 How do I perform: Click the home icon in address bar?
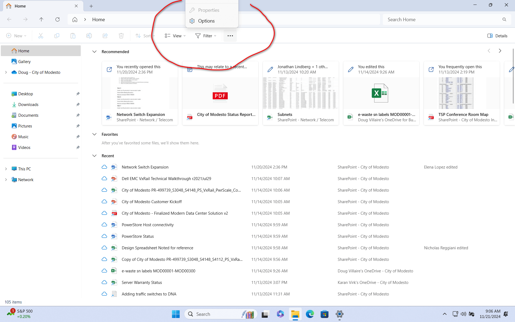(x=75, y=20)
